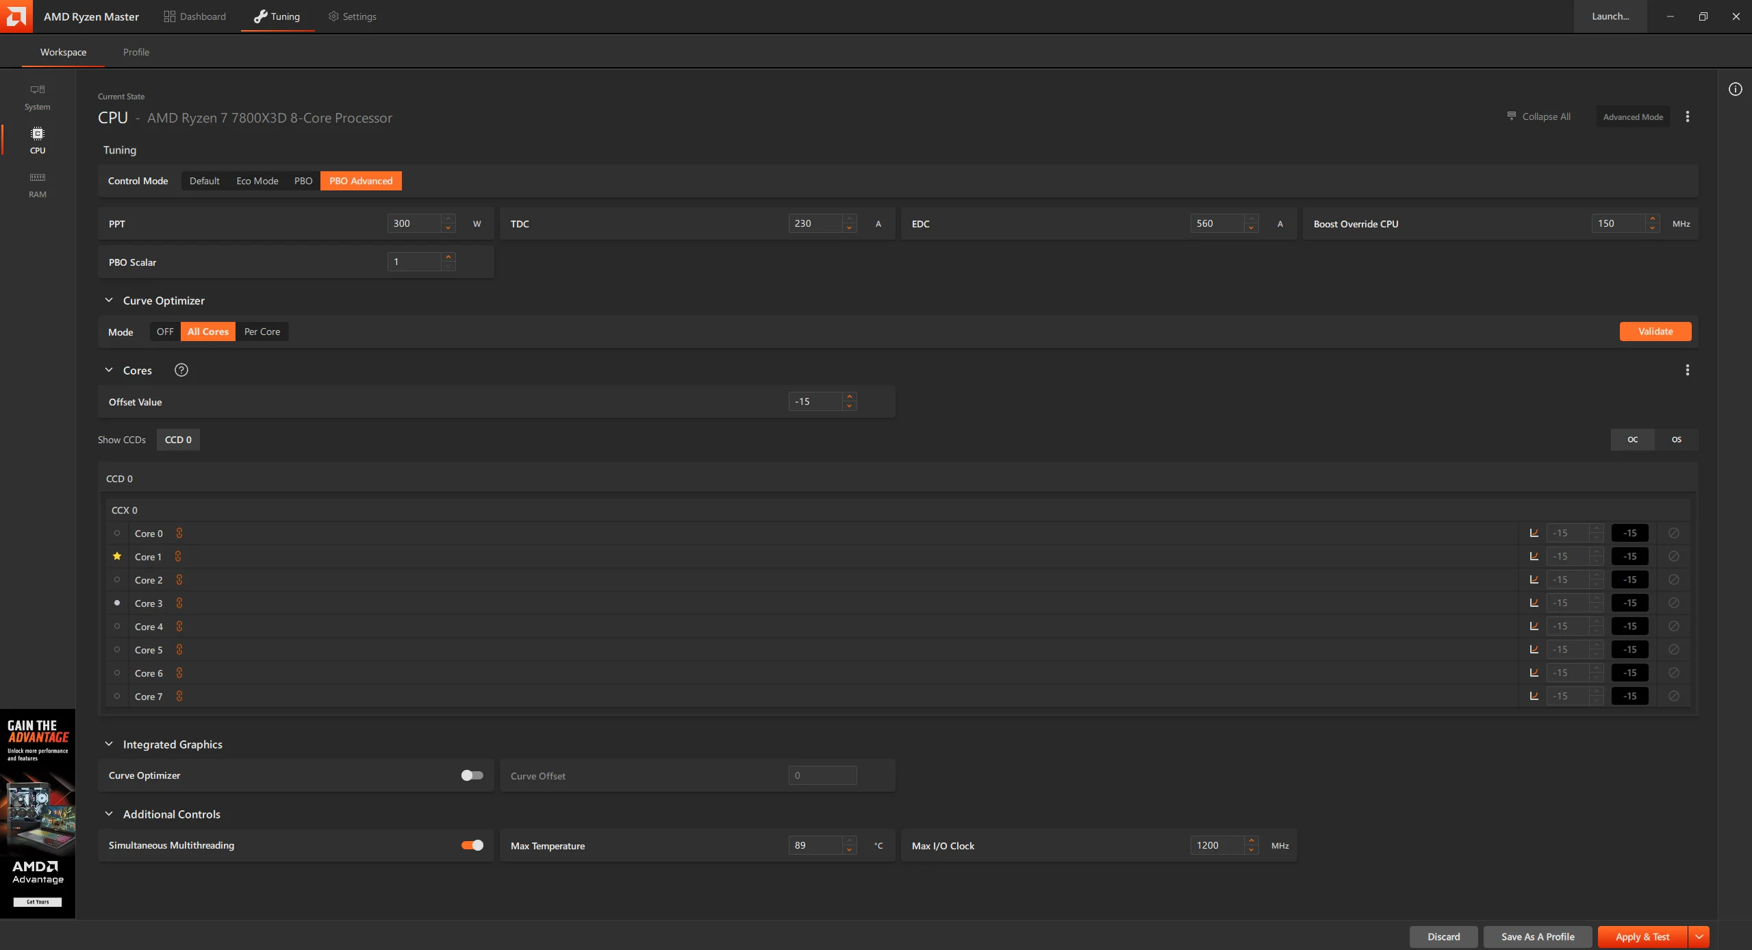Click the AMD logo icon
Screen dimensions: 1752x950
click(16, 16)
